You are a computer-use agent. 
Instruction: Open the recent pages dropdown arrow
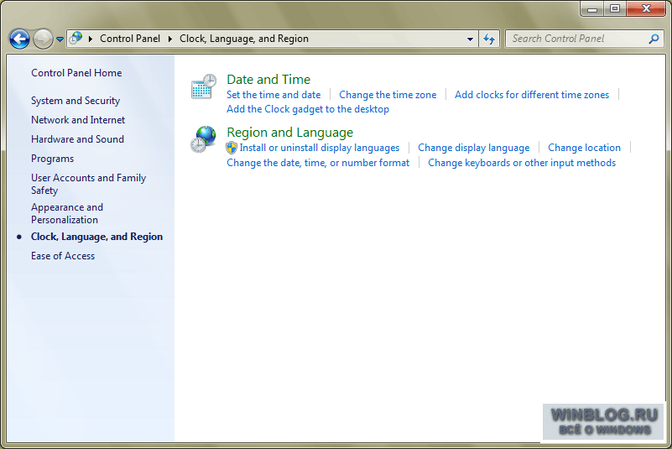tap(60, 39)
